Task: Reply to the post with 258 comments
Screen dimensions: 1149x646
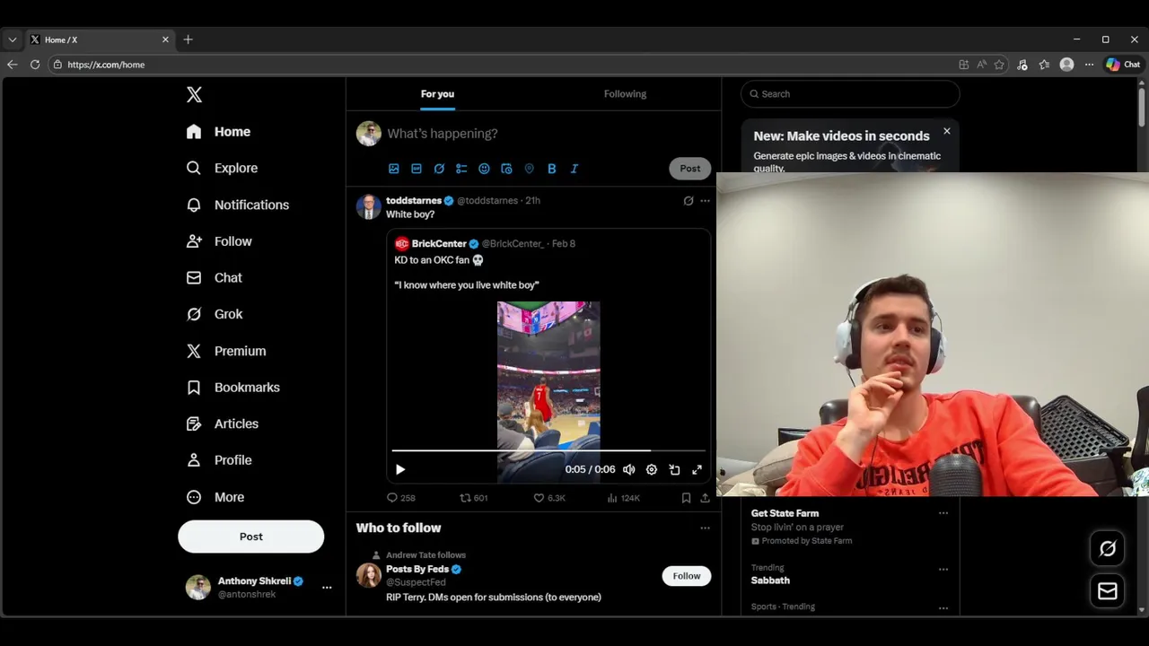Action: point(400,498)
